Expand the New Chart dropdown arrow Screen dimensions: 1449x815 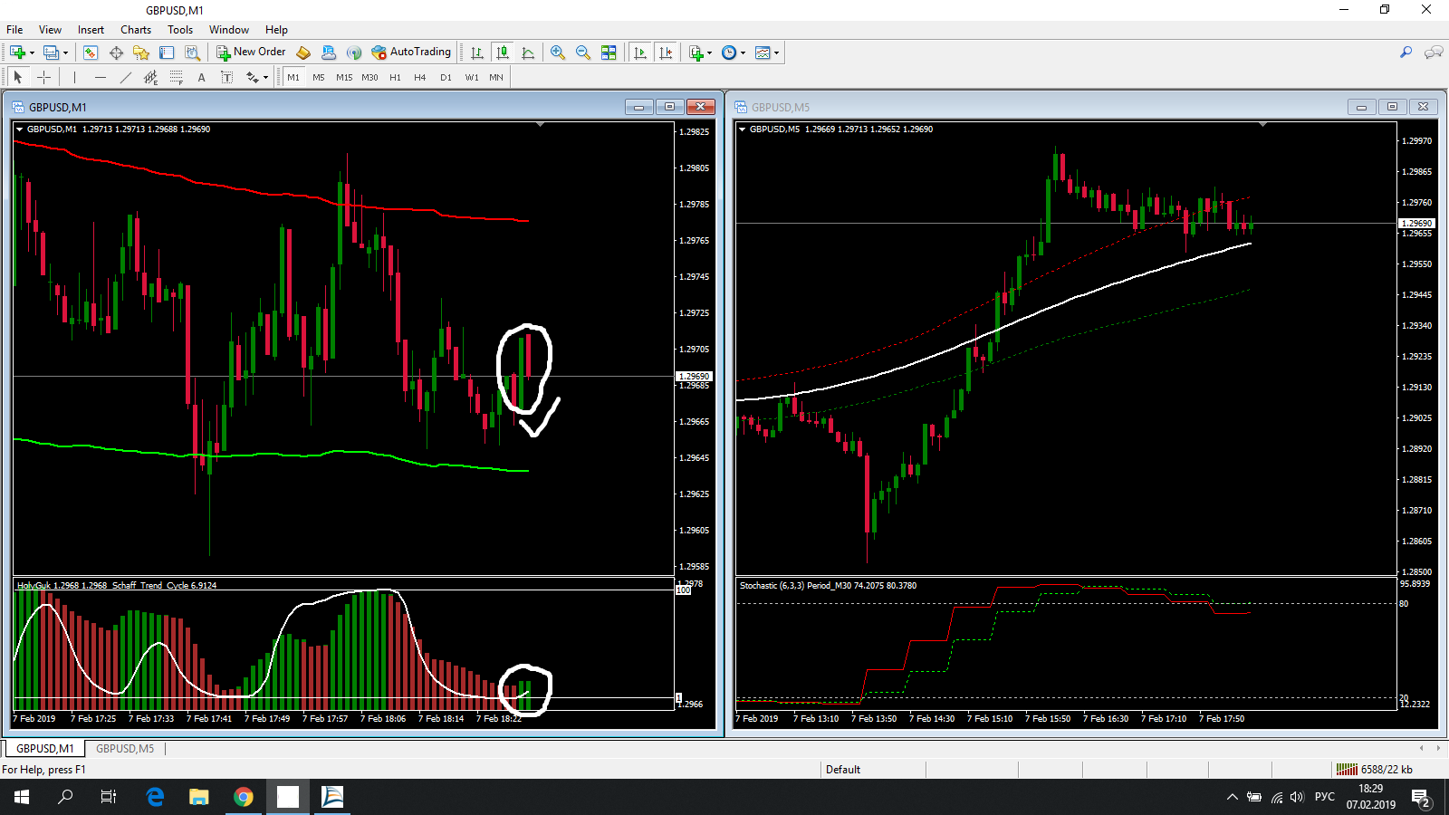(32, 53)
